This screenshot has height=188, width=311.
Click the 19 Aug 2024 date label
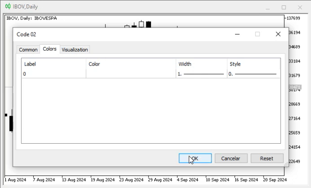pyautogui.click(x=103, y=180)
